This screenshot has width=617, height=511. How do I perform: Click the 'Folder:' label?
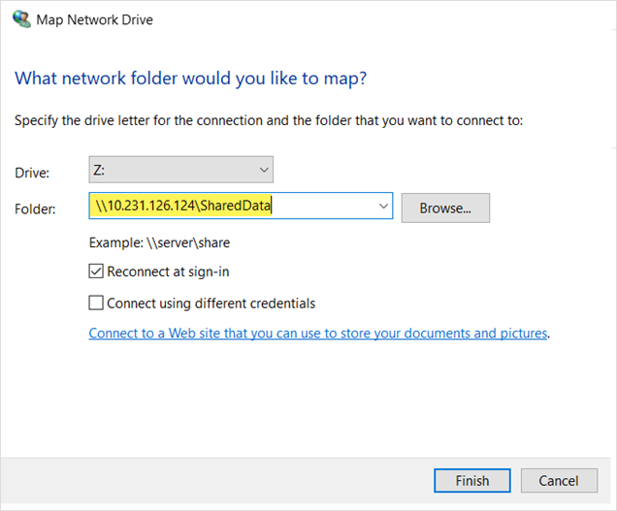coord(35,208)
